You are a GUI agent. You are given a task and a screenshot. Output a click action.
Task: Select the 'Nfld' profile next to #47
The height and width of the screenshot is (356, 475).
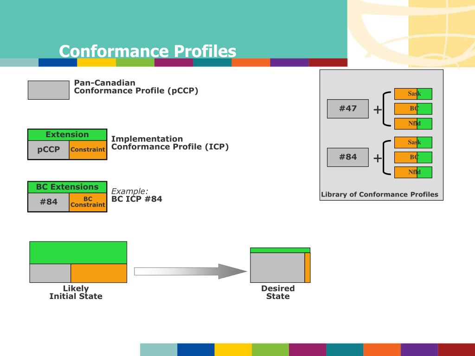click(413, 123)
